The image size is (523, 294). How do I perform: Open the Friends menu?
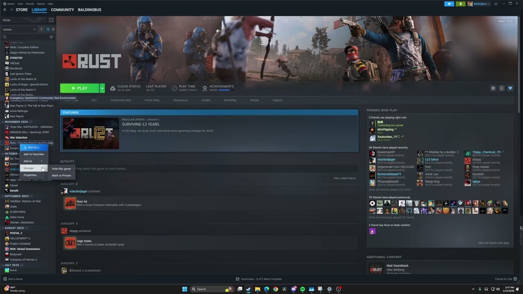point(30,4)
